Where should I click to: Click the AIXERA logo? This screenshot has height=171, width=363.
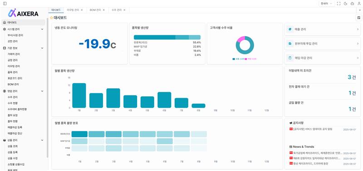point(23,13)
